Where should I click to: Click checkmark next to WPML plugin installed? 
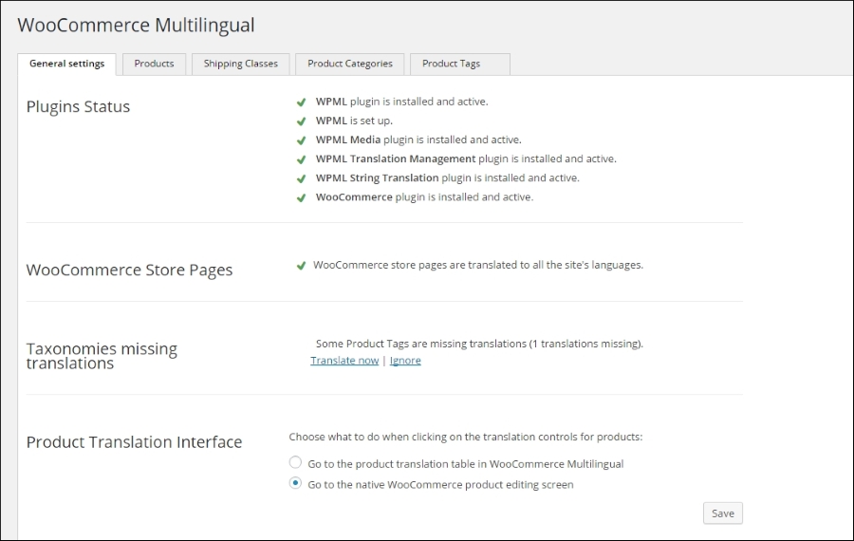pyautogui.click(x=301, y=102)
